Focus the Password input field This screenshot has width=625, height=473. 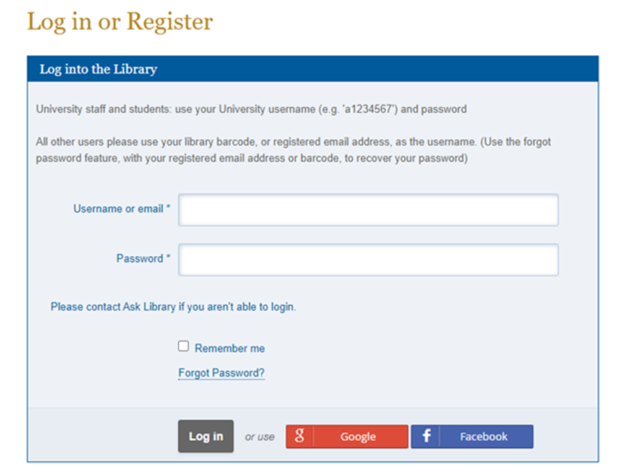coord(368,259)
